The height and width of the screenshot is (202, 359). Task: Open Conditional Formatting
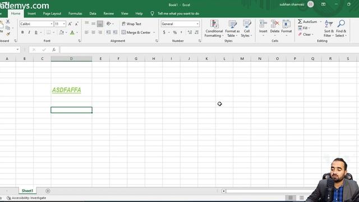point(214,29)
